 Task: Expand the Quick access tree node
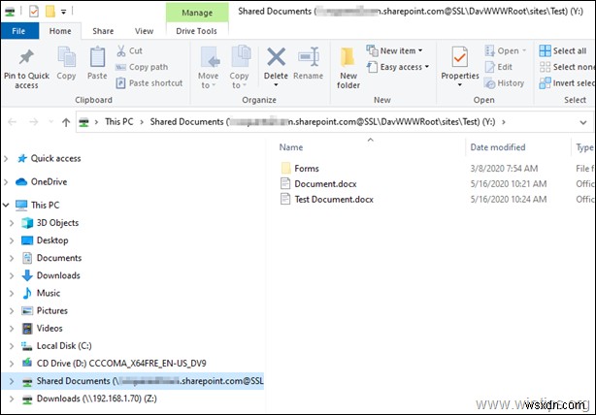click(6, 158)
